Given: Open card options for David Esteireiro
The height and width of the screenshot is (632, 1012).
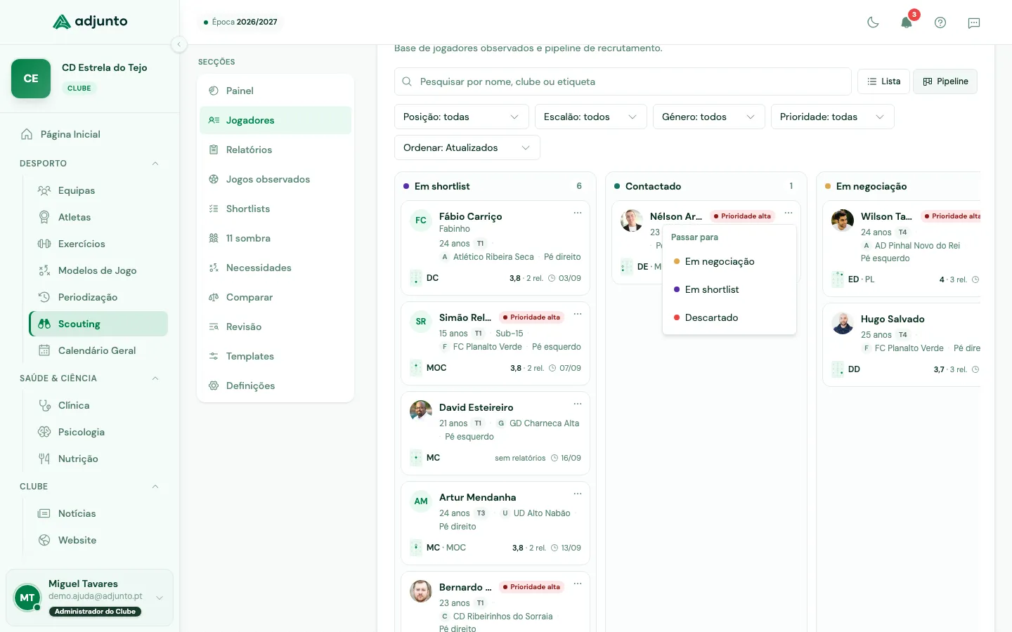Looking at the screenshot, I should pos(578,404).
